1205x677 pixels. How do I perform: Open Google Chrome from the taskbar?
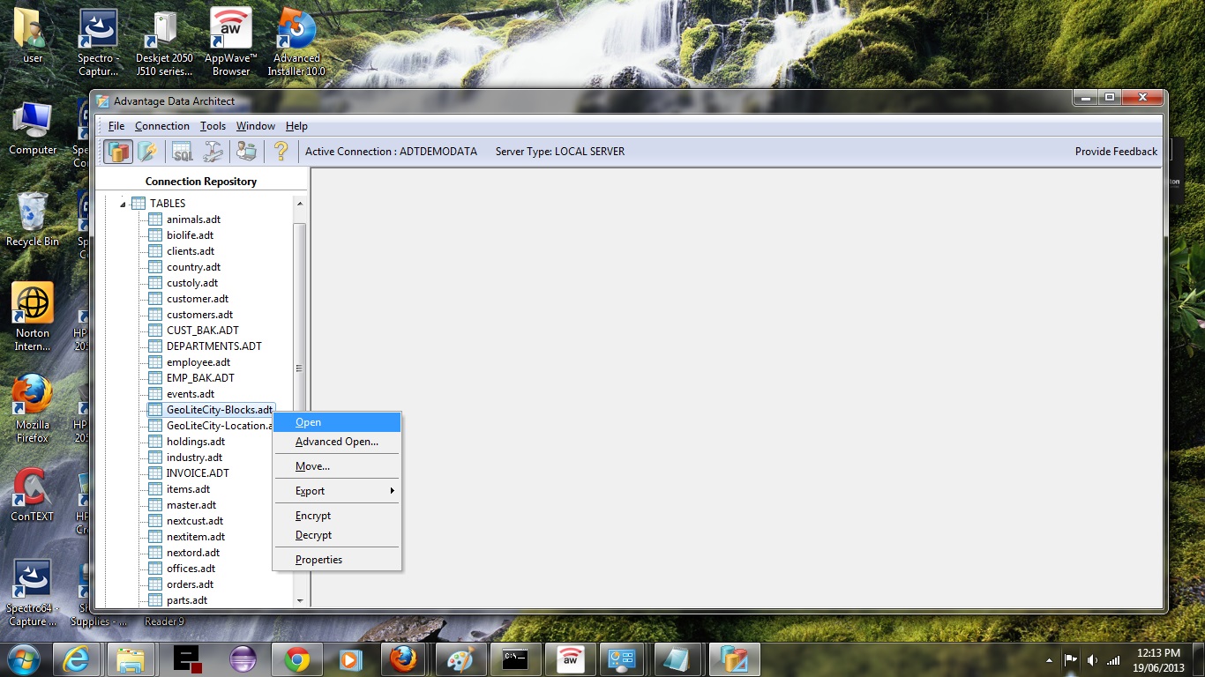(x=297, y=659)
